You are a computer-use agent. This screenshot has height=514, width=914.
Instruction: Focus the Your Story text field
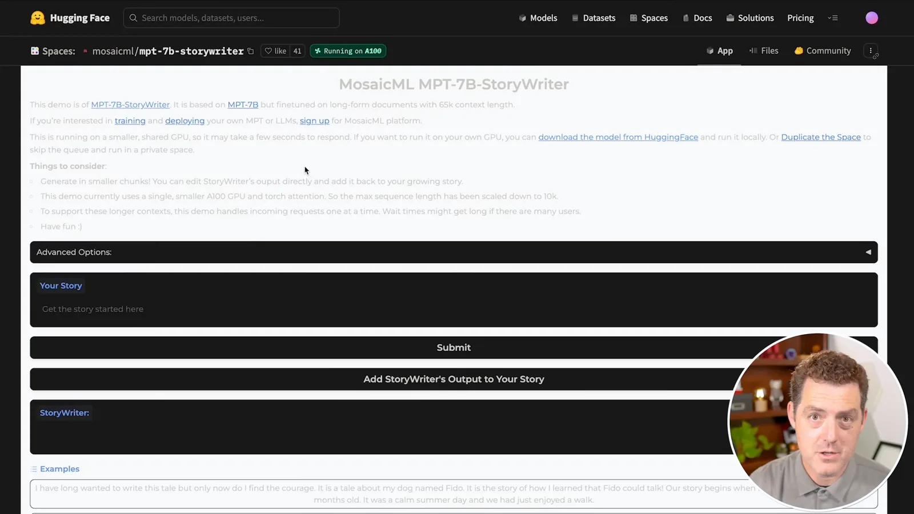coord(454,309)
